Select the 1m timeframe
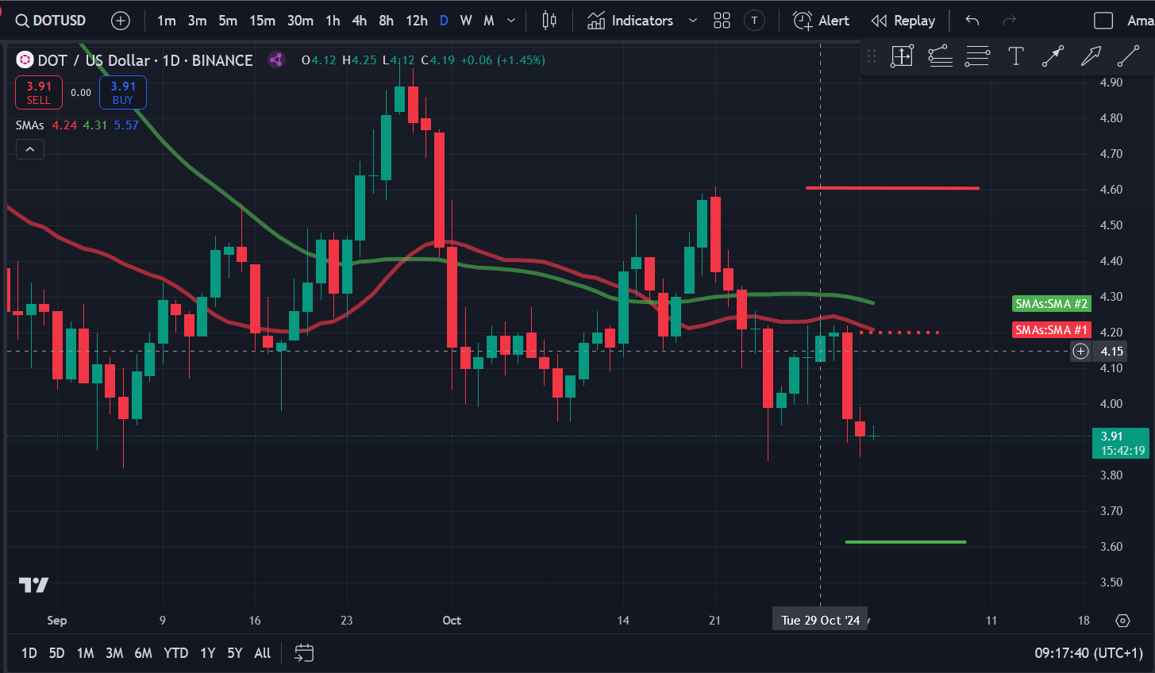The width and height of the screenshot is (1155, 673). pyautogui.click(x=166, y=21)
